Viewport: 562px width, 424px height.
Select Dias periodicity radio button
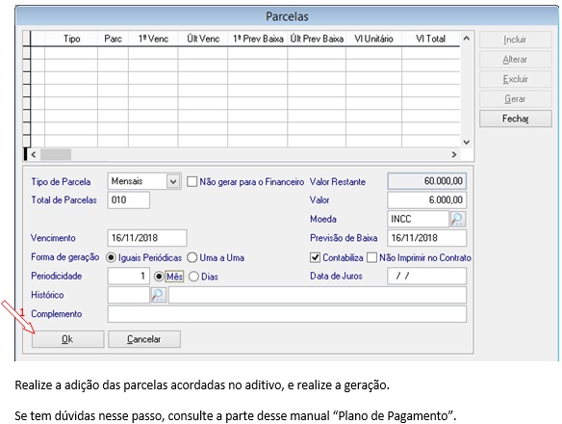click(193, 277)
